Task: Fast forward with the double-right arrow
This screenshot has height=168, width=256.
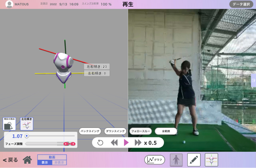Action: point(138,143)
